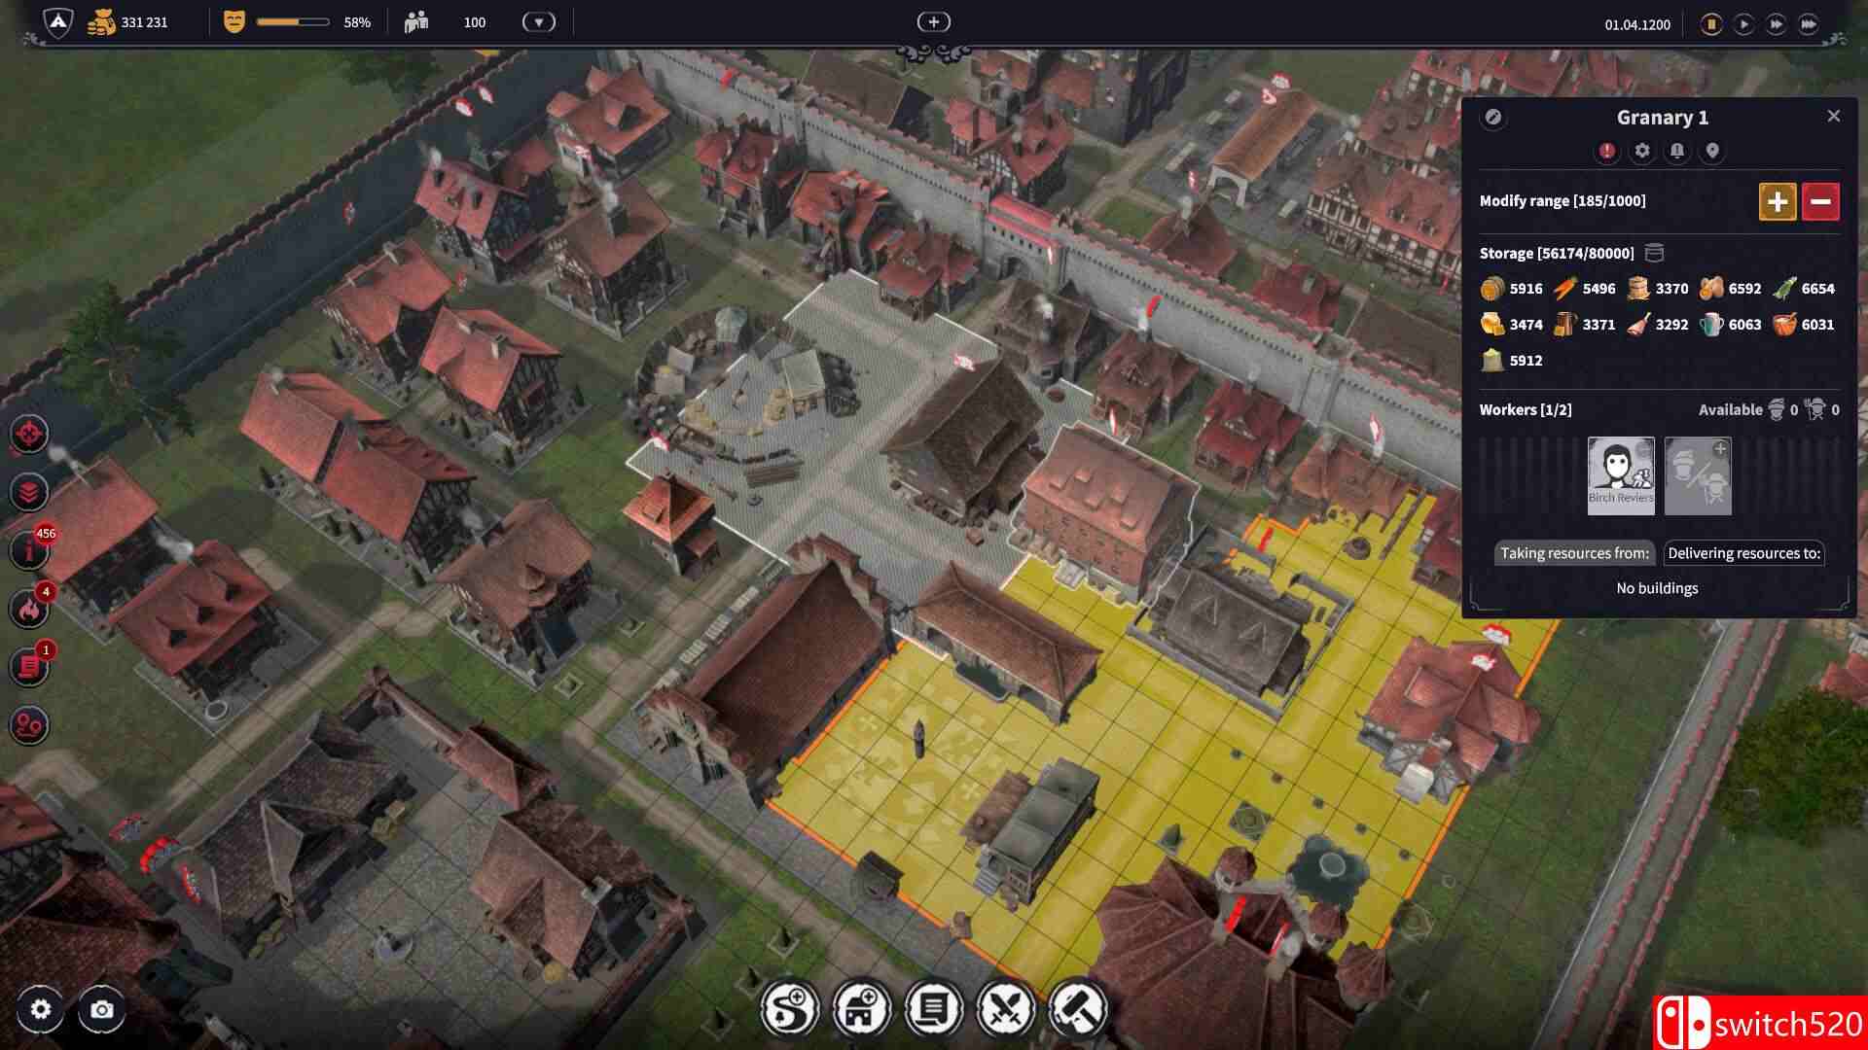
Task: Open fire alerts with badge 4
Action: click(29, 610)
